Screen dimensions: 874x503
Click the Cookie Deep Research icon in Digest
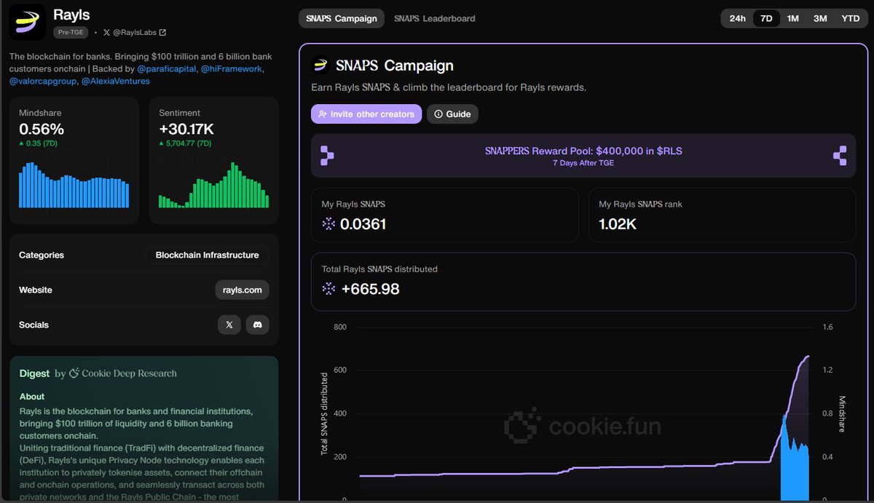tap(74, 373)
